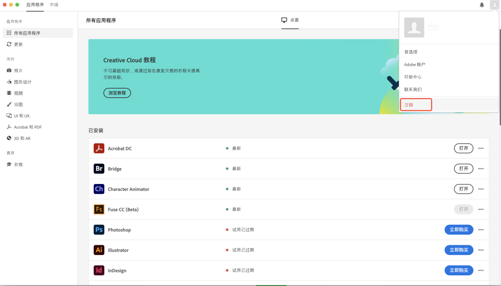Open more options for InDesign

pos(481,270)
